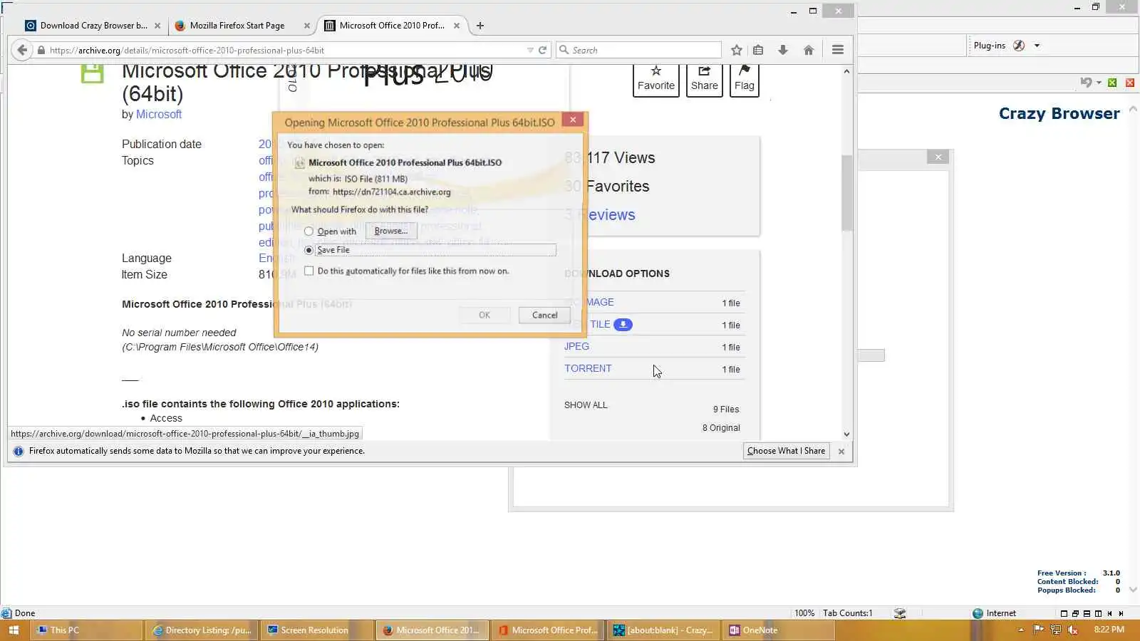The width and height of the screenshot is (1140, 641).
Task: Click the tile vertically icon in Crazy Browser status bar
Action: point(1098,613)
